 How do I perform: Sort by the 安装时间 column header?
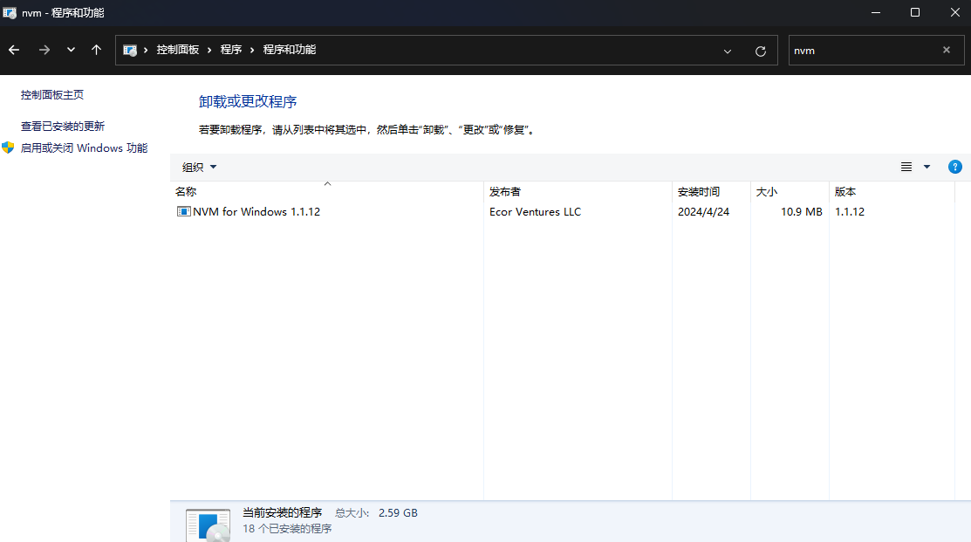(x=712, y=191)
